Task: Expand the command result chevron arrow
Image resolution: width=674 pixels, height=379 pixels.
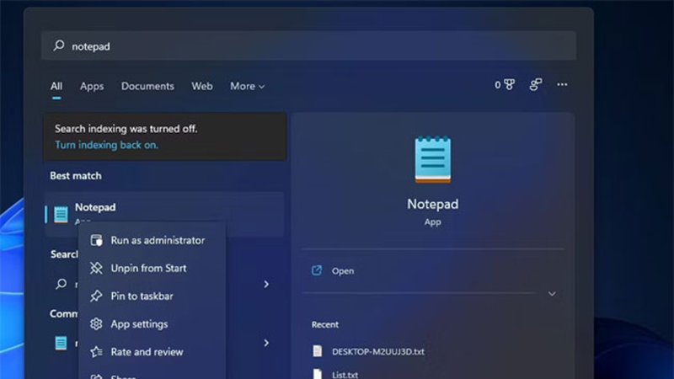Action: [266, 343]
